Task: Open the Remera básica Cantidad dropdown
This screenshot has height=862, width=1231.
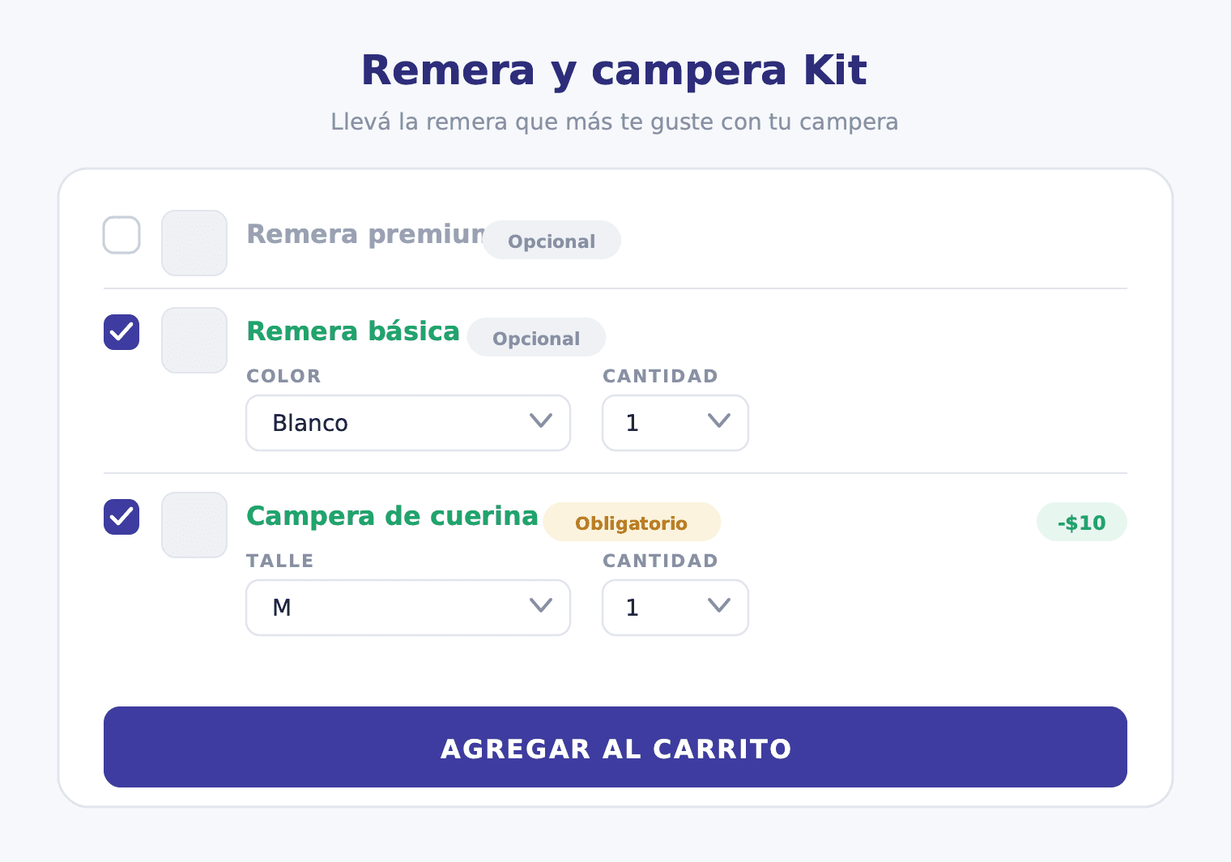Action: [x=675, y=423]
